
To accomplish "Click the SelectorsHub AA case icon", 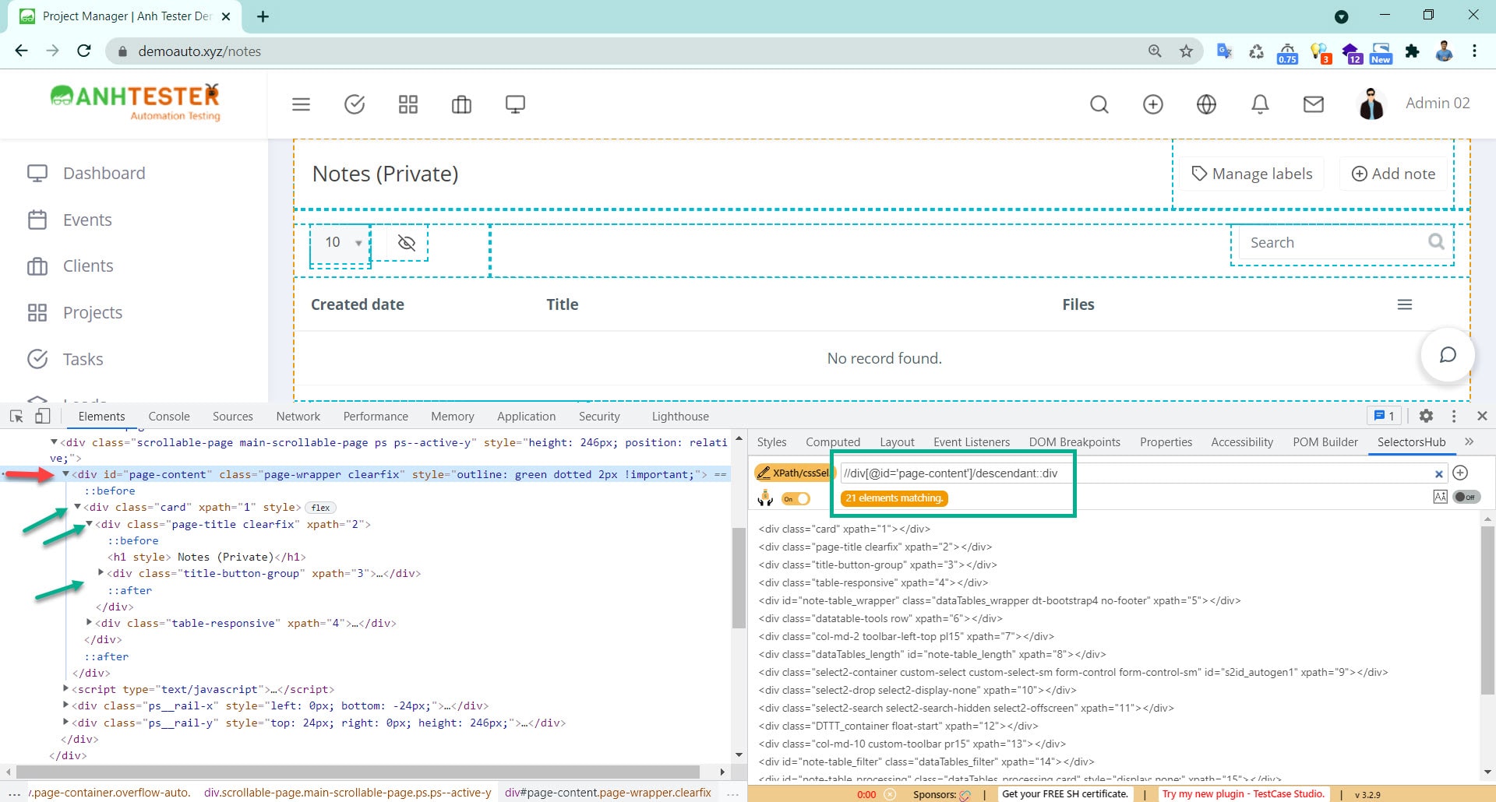I will (x=1440, y=497).
